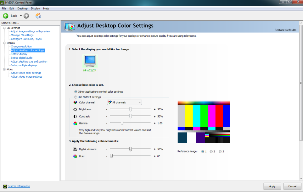
Task: Collapse the 3D Settings tree node
Action: point(4,28)
